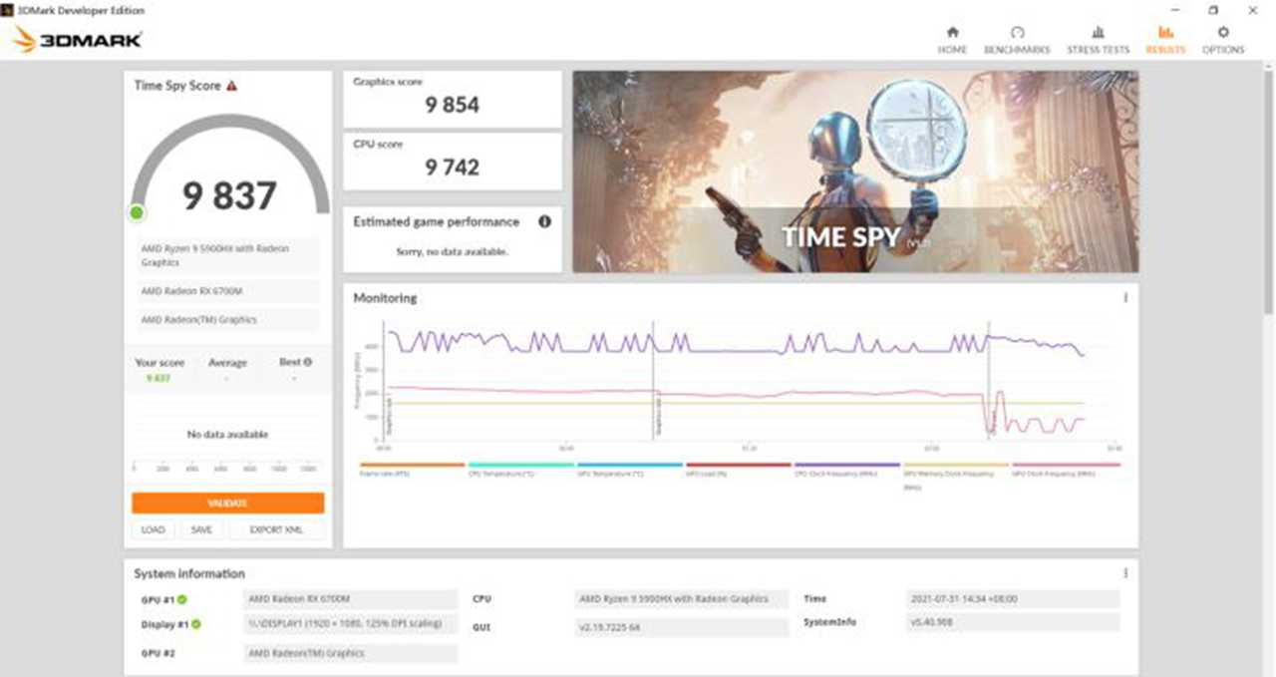Open the Stress Tests section

pos(1098,40)
